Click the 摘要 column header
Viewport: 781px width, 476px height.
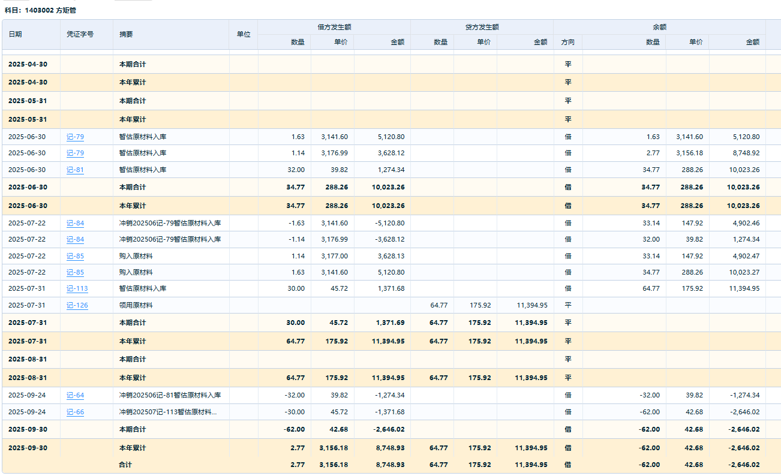pos(126,35)
